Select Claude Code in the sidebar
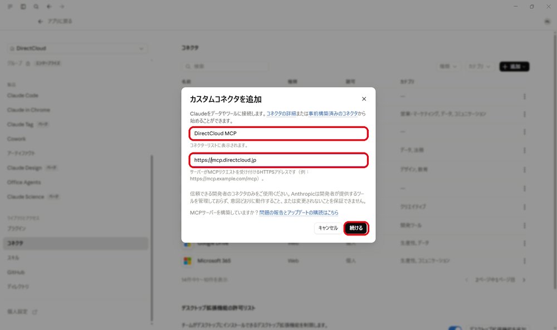Screen dimensions: 557x330 tap(23, 96)
